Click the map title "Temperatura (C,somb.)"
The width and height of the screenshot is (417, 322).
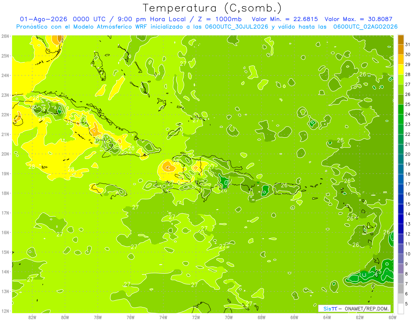click(212, 8)
